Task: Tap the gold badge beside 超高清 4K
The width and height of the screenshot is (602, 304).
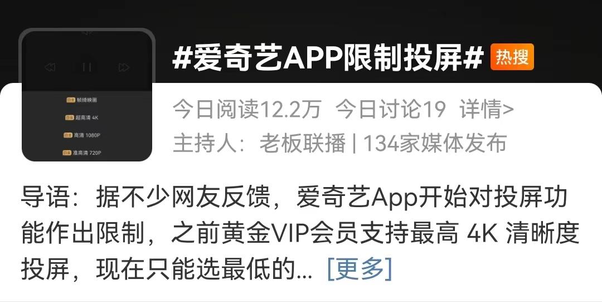Action: pyautogui.click(x=69, y=117)
